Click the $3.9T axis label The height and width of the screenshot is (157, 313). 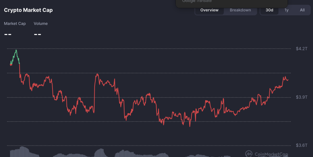click(301, 97)
